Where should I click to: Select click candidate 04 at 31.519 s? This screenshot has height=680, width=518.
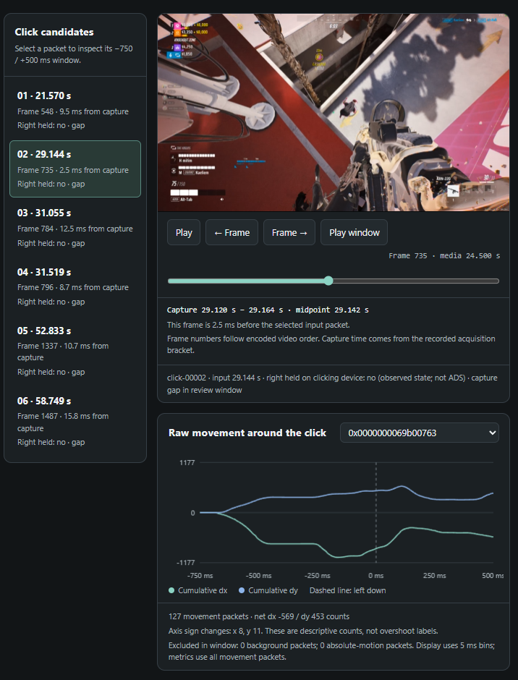pos(75,286)
